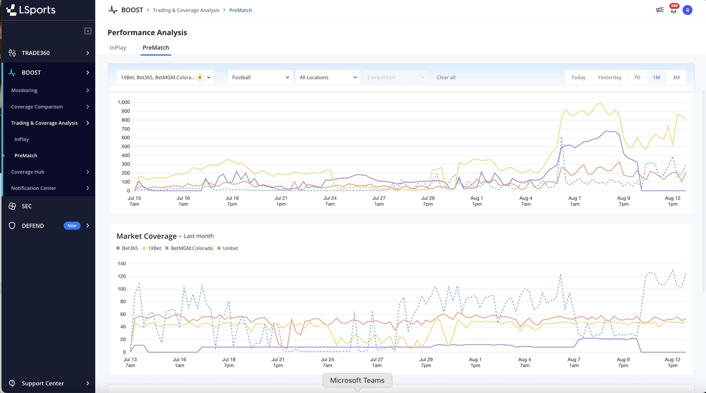The width and height of the screenshot is (706, 393).
Task: Open the All Locations dropdown
Action: [x=328, y=77]
